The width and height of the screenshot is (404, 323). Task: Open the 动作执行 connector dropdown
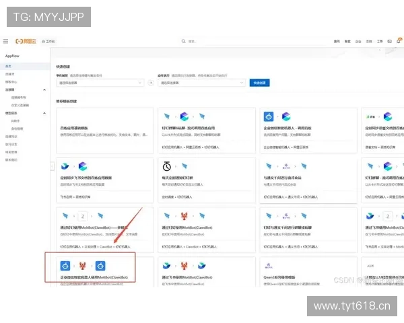[x=201, y=83]
